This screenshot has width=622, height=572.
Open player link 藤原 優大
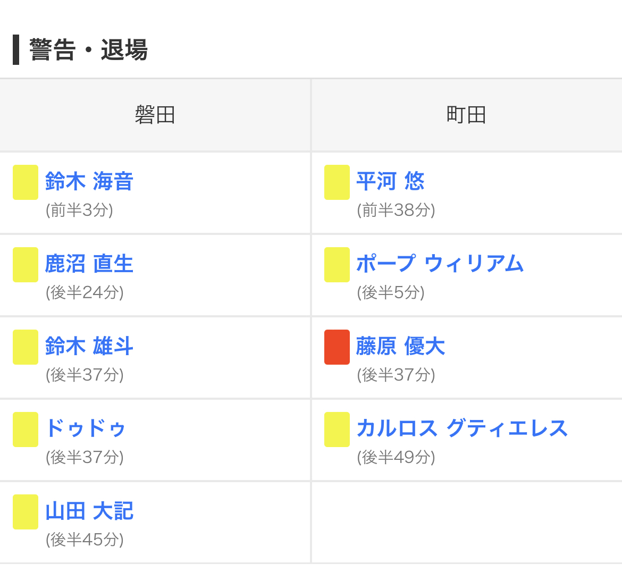(x=400, y=346)
